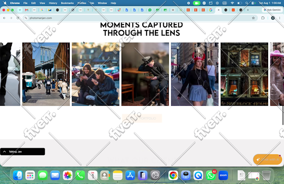Open the File menu
This screenshot has height=184, width=284.
[25, 3]
